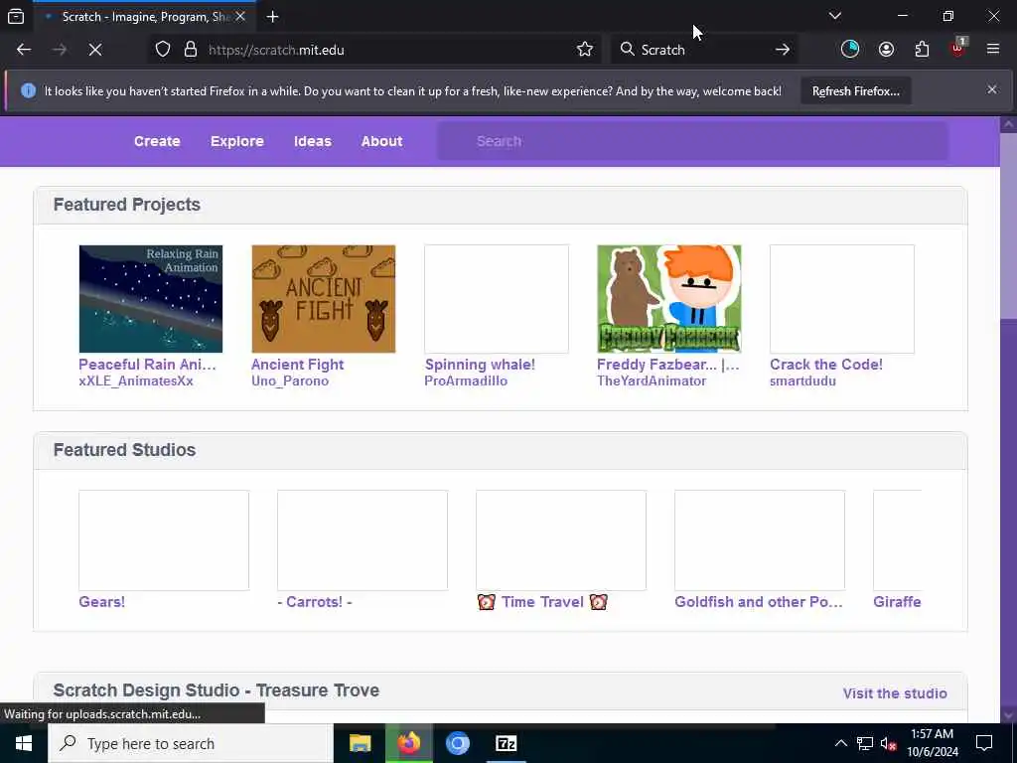The height and width of the screenshot is (763, 1017).
Task: Open the About menu item
Action: (382, 141)
